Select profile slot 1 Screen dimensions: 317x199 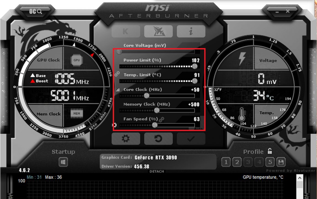click(x=226, y=163)
